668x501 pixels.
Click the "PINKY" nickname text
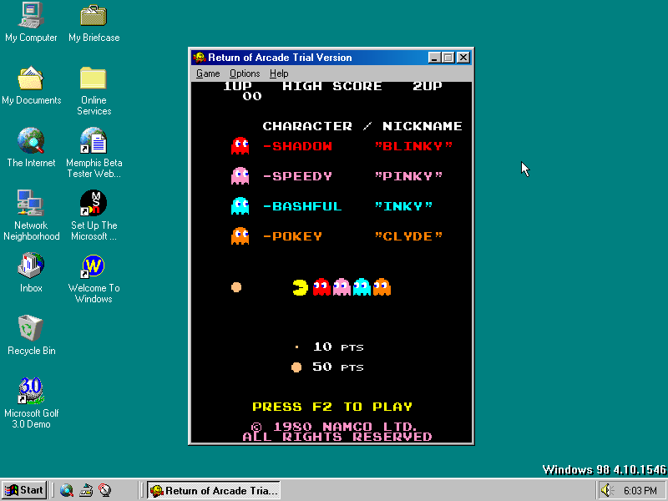[x=408, y=176]
